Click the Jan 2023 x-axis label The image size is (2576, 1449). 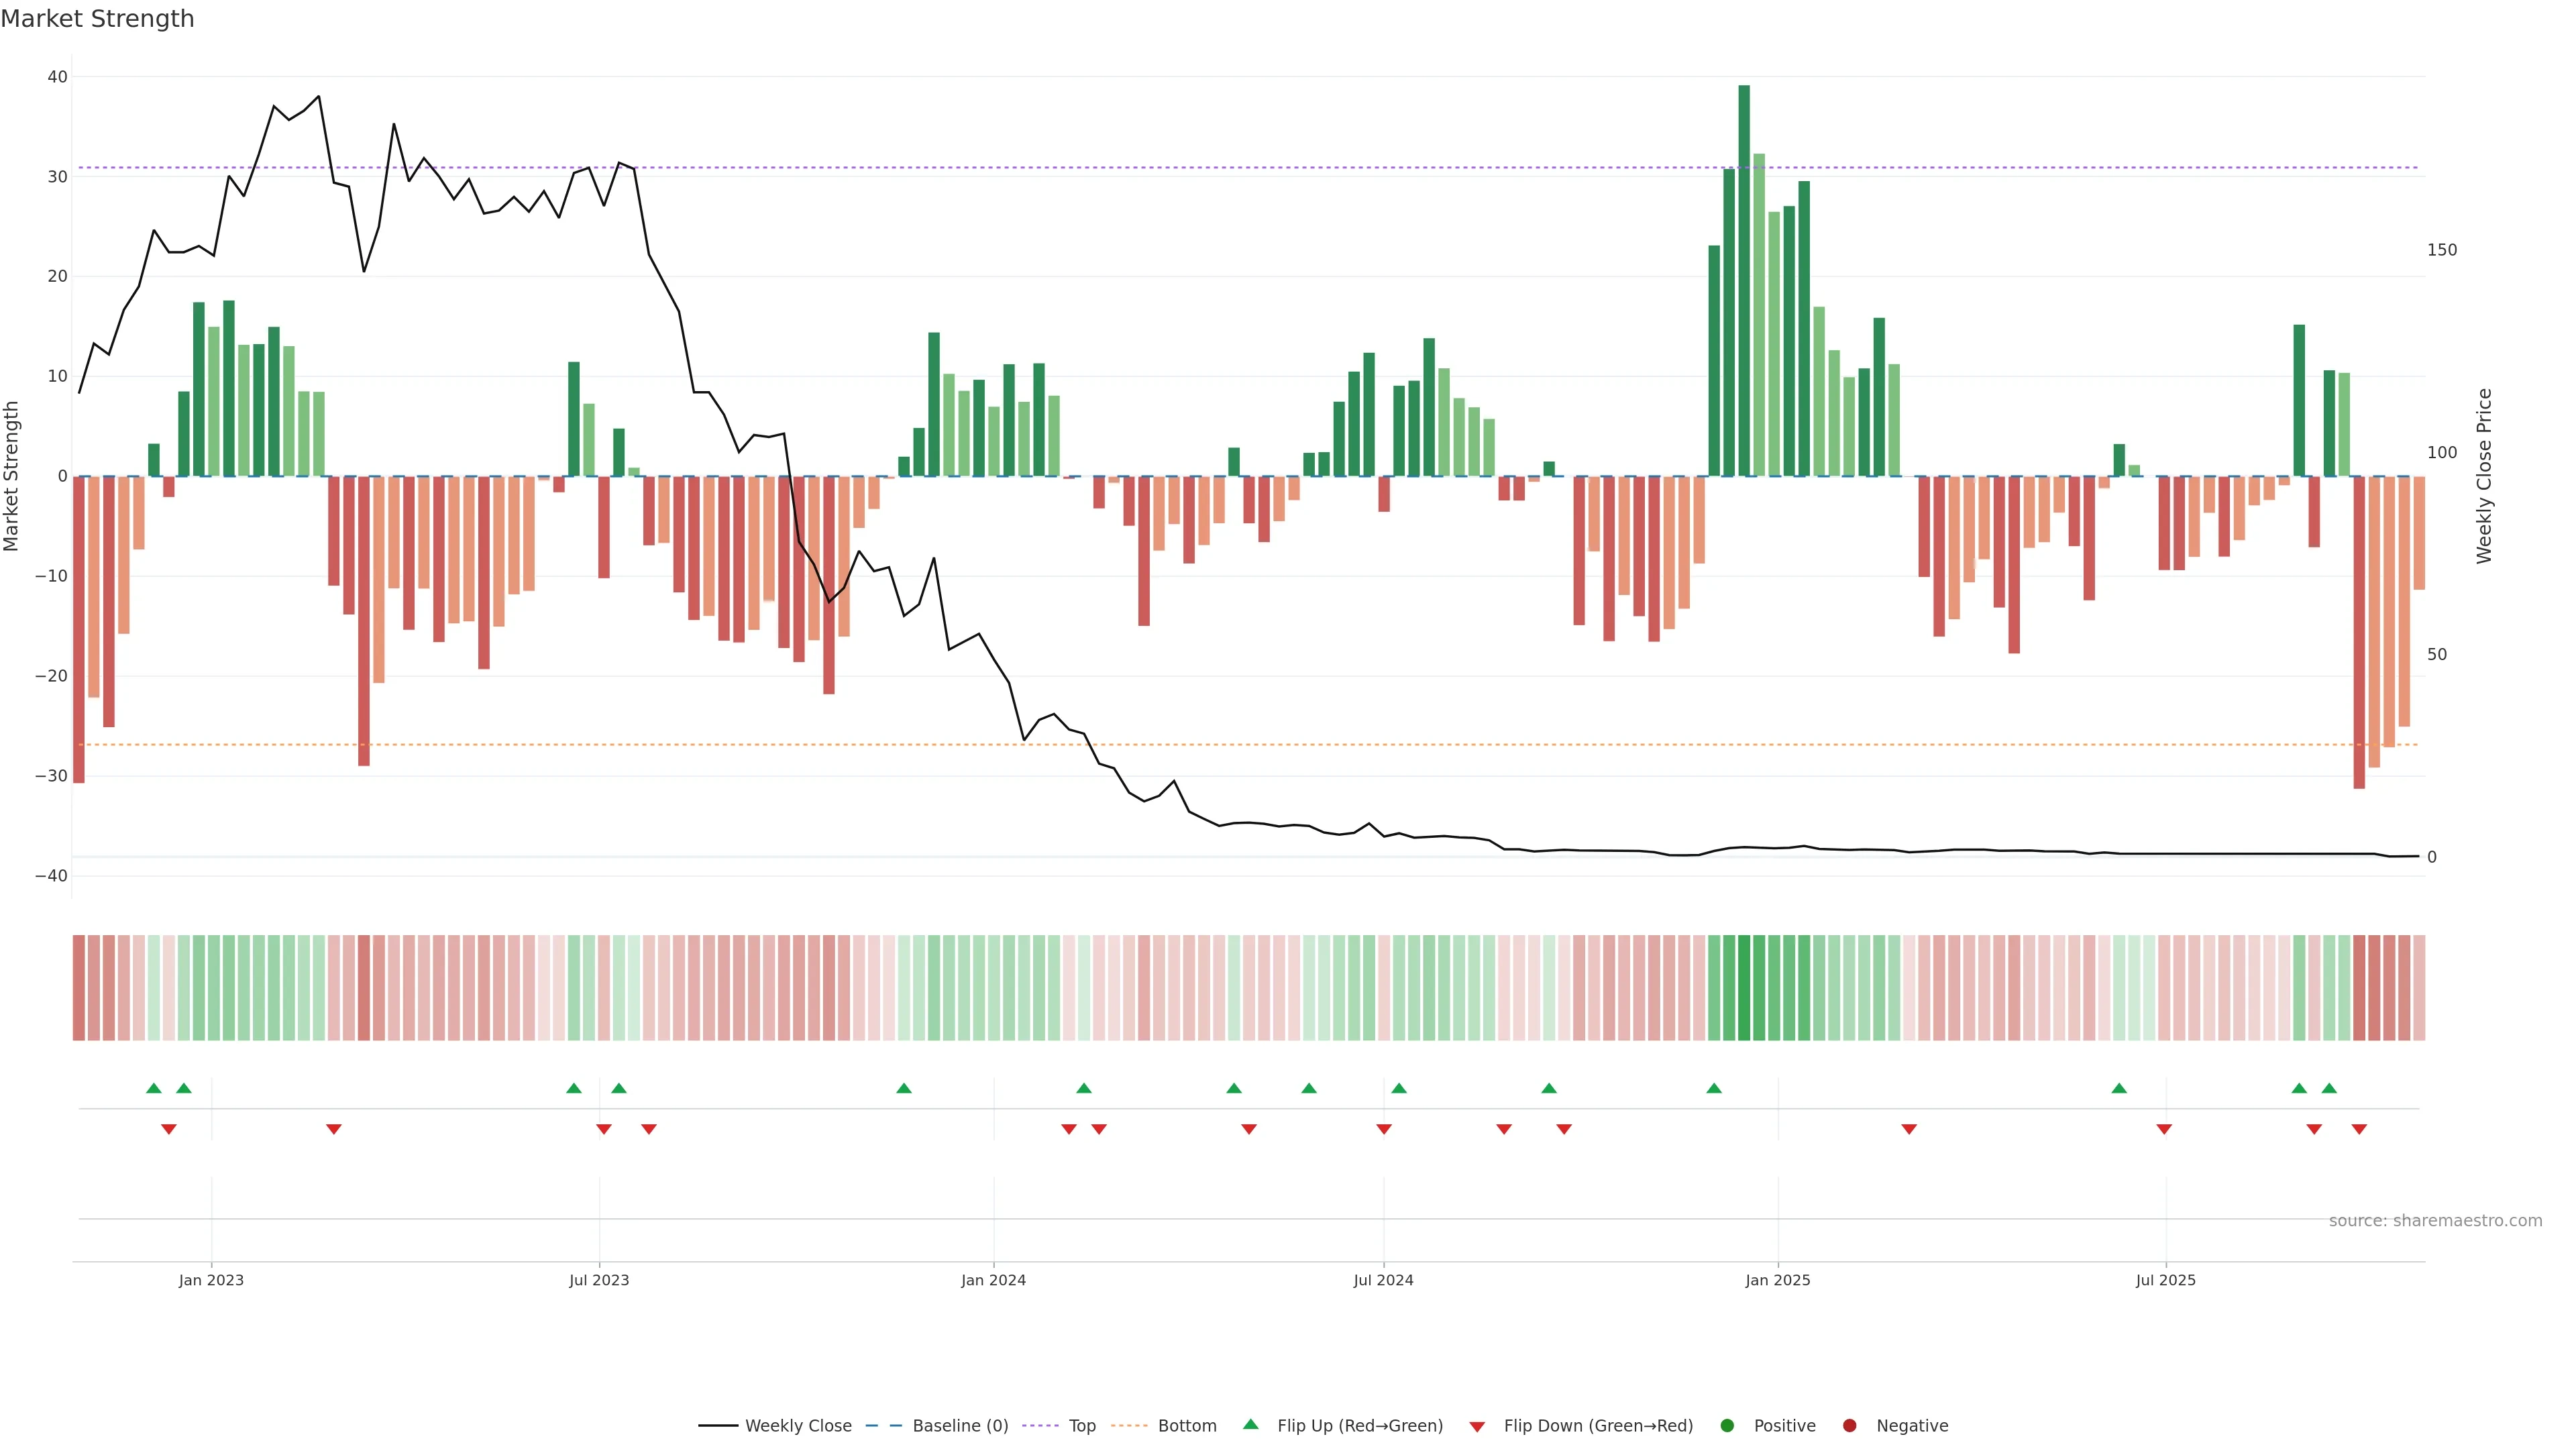(211, 1280)
